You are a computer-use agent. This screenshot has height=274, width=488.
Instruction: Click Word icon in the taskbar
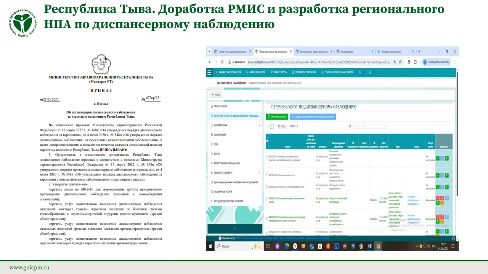click(x=369, y=247)
